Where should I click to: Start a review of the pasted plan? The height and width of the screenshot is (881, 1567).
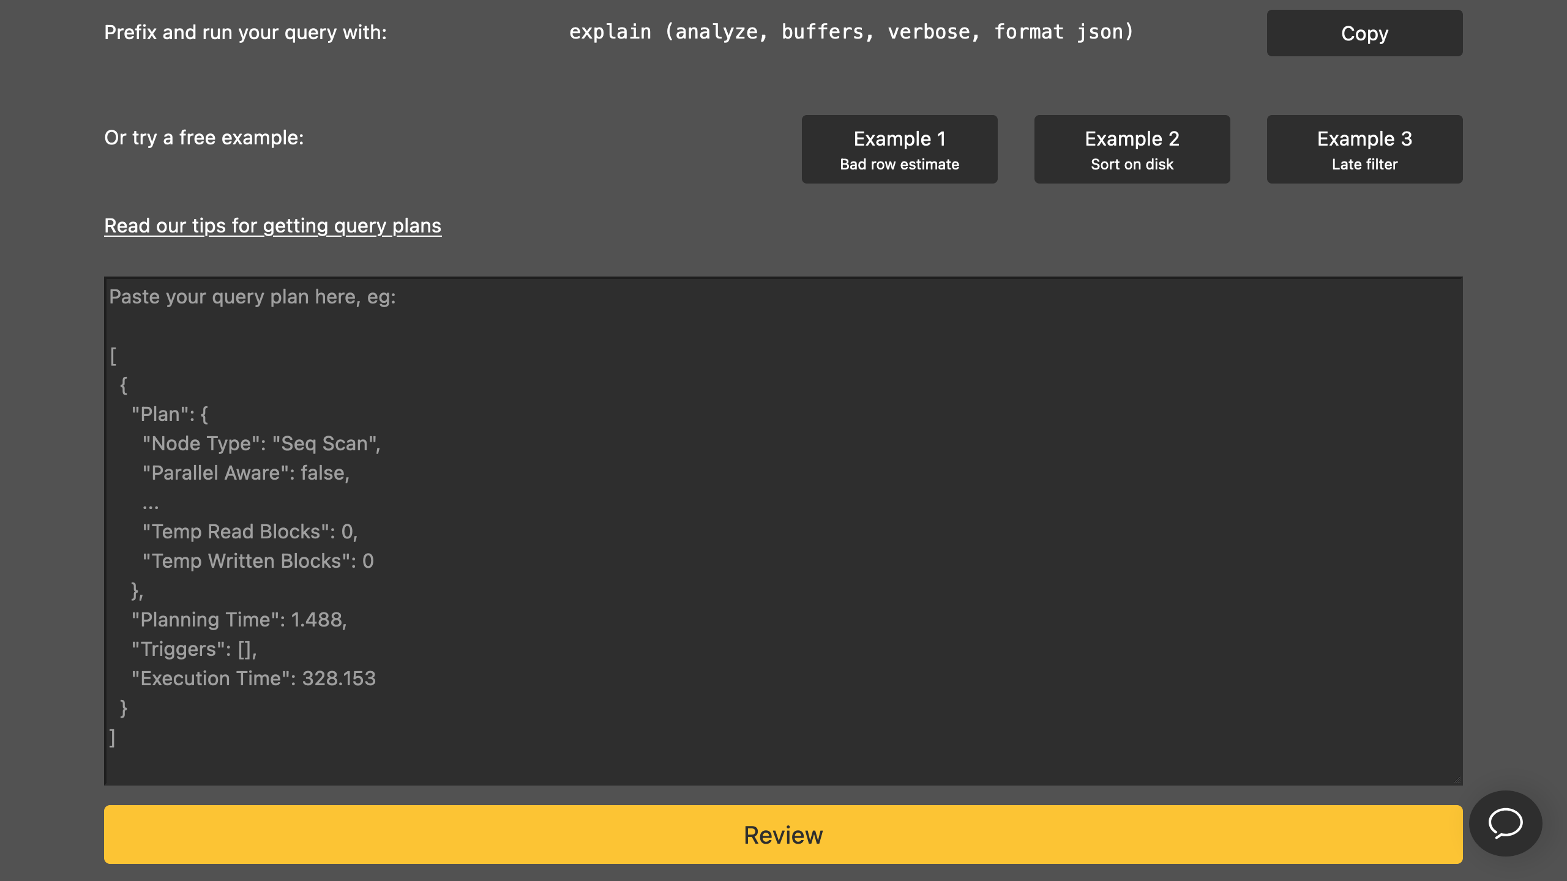pyautogui.click(x=782, y=834)
